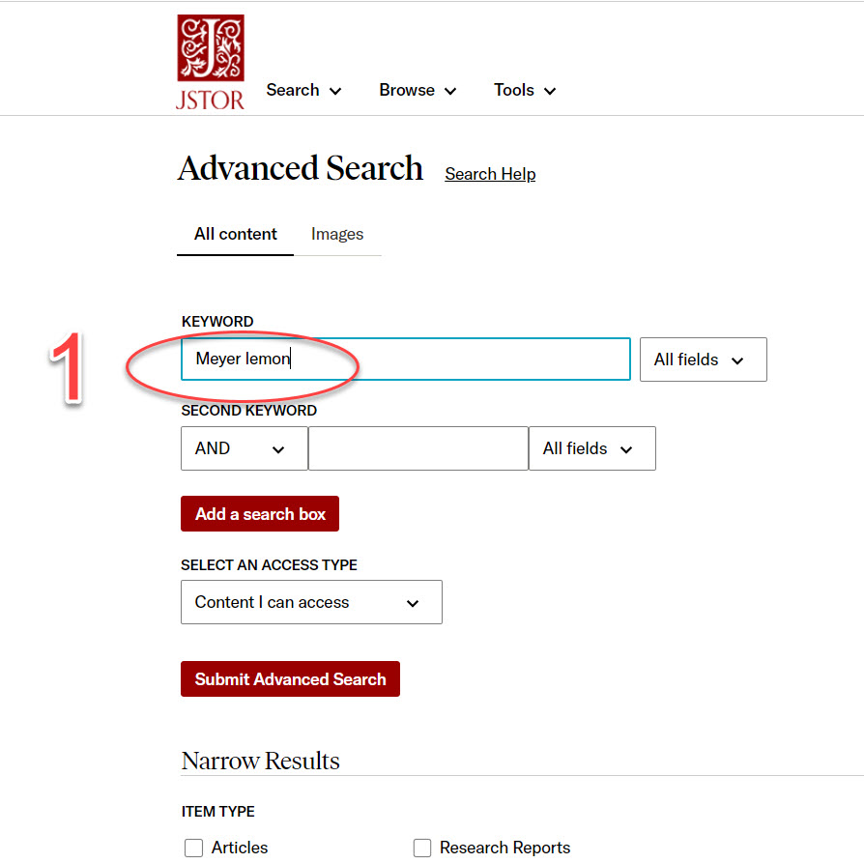The image size is (864, 863).
Task: Click the JSTOR logo
Action: coord(210,60)
